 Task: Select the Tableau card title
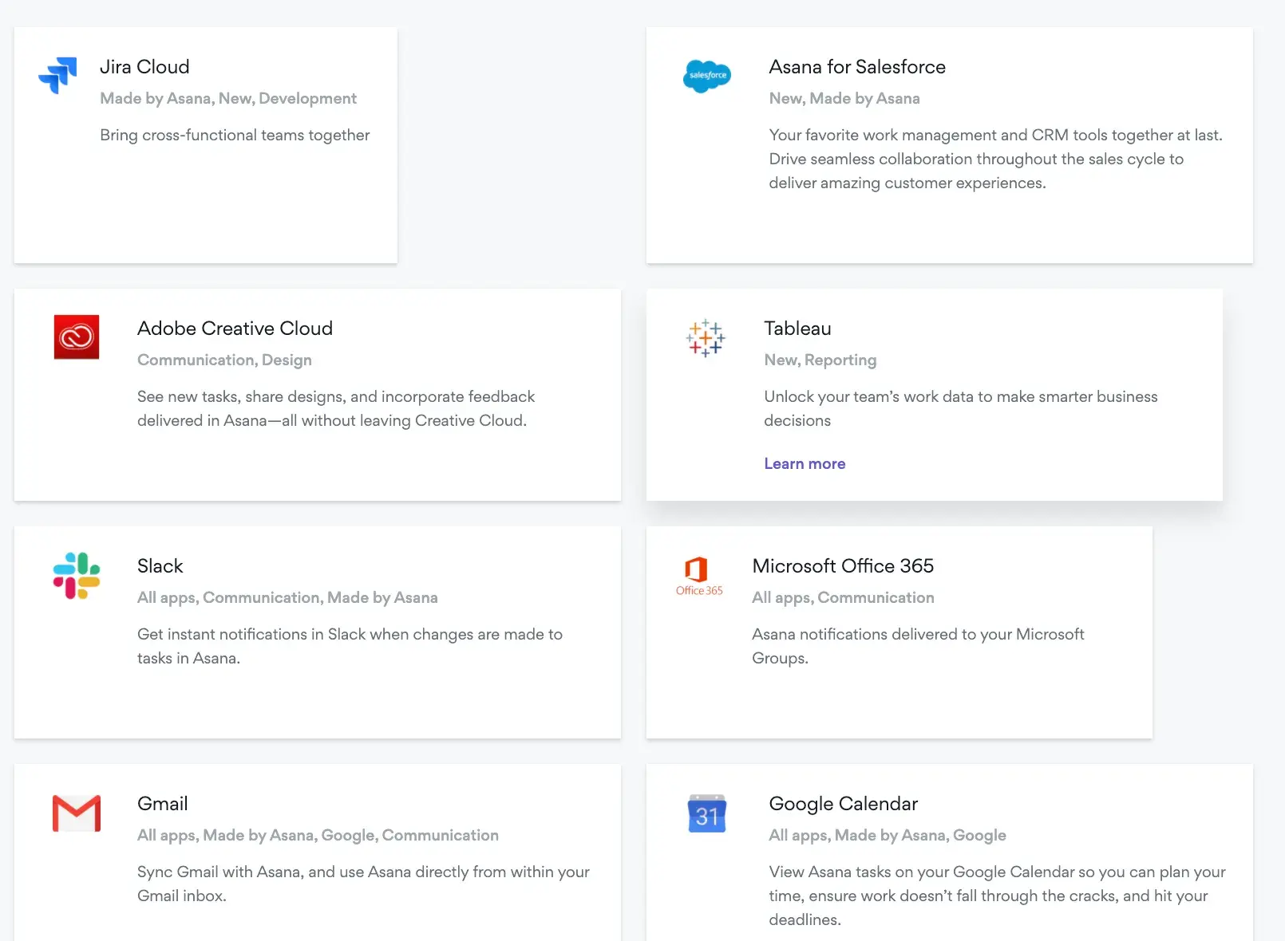(x=797, y=329)
